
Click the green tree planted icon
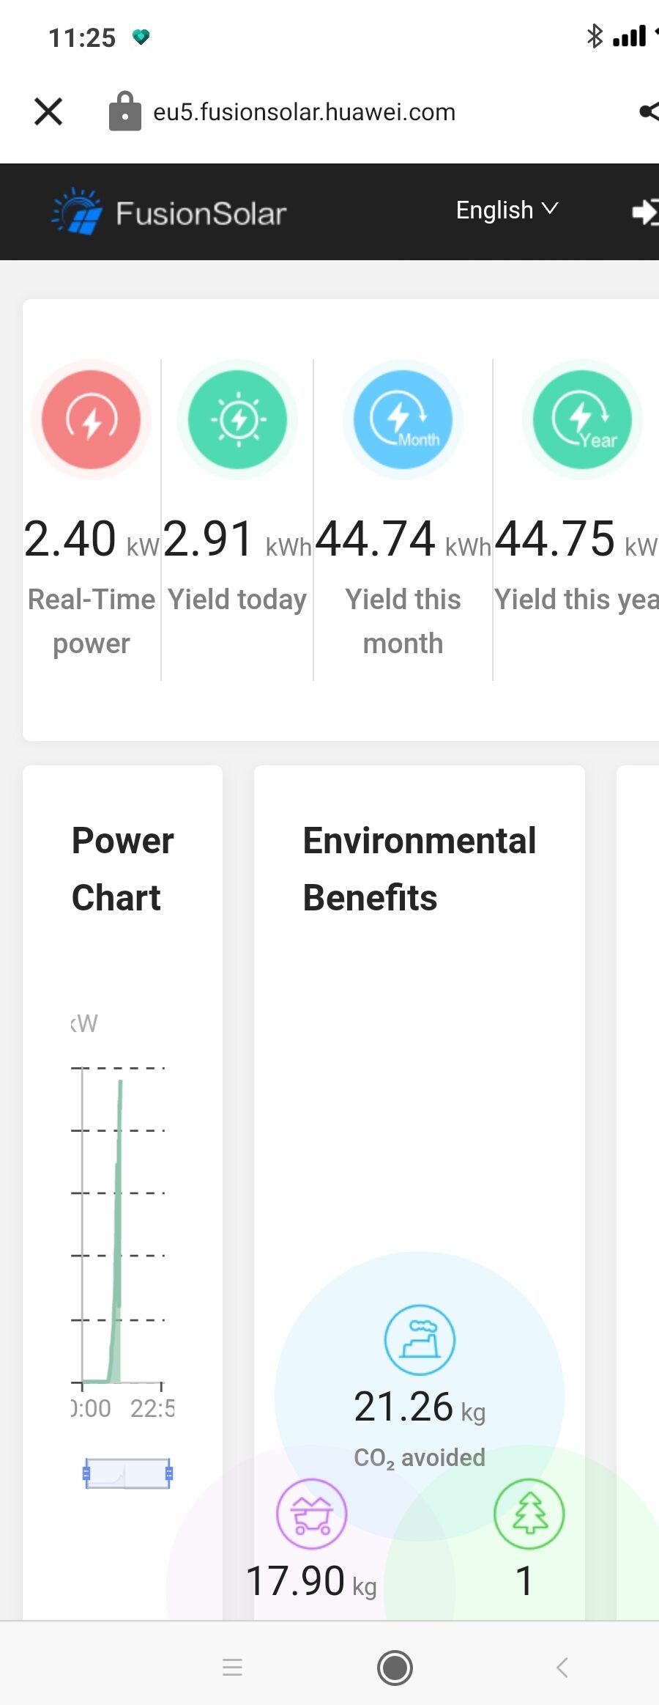[529, 1514]
